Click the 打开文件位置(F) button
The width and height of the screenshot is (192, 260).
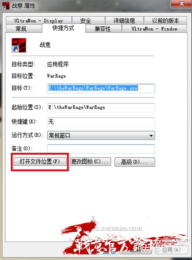[40, 161]
